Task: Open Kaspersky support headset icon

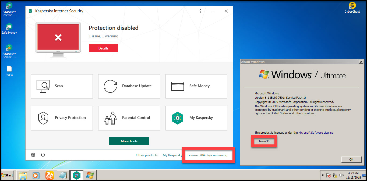Action: (43, 155)
